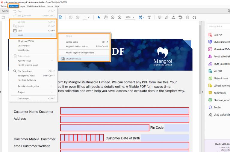The width and height of the screenshot is (230, 152).
Task: Open the Pyydä sähköisiä allekirjoituksia tool
Action: point(219,56)
